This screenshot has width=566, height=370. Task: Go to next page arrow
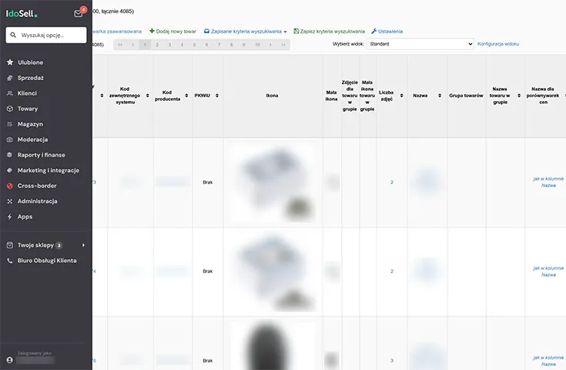[270, 45]
